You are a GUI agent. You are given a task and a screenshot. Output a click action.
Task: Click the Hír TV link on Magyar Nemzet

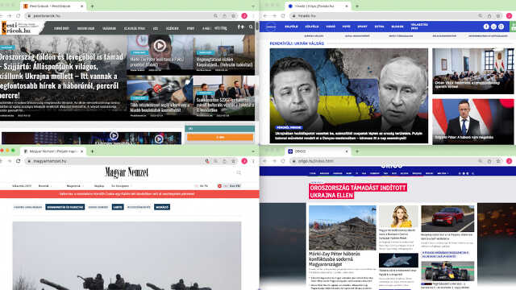(203, 186)
